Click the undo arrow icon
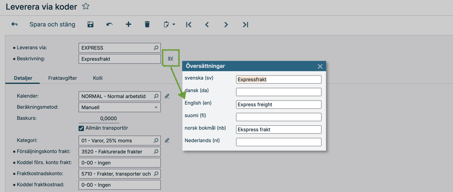453x192 pixels. tap(109, 24)
